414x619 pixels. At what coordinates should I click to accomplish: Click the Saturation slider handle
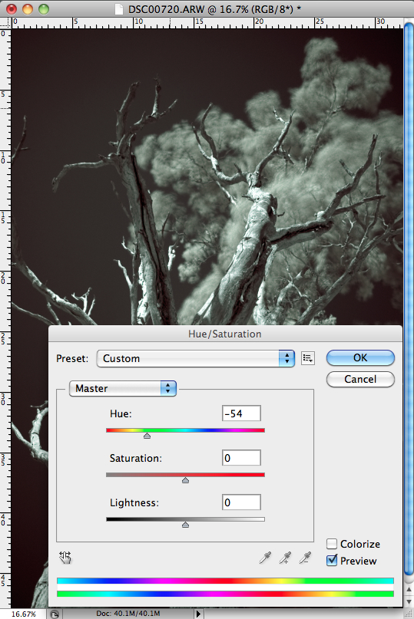point(185,480)
